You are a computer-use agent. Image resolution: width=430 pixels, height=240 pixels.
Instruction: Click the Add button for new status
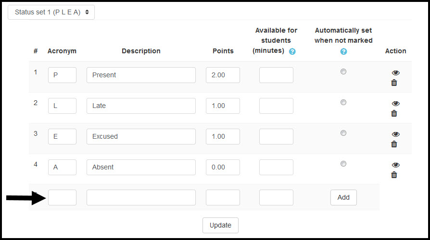click(x=343, y=197)
